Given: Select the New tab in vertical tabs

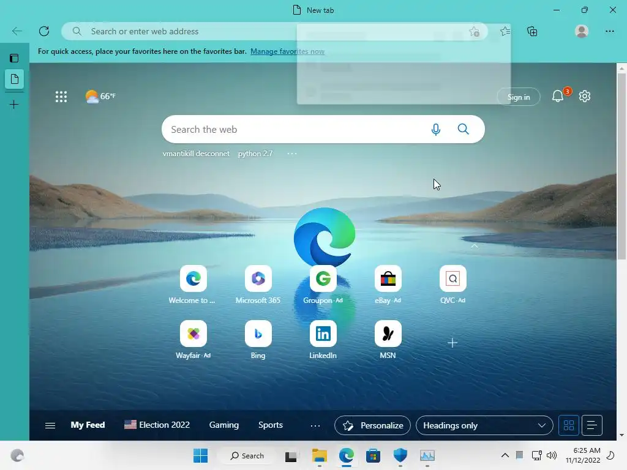Looking at the screenshot, I should [x=15, y=79].
